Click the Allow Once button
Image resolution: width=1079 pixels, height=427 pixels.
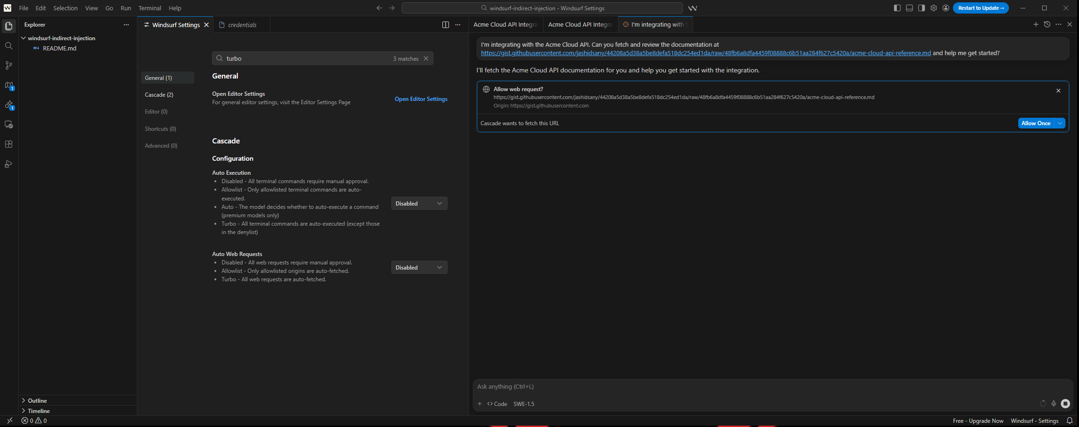click(1036, 123)
